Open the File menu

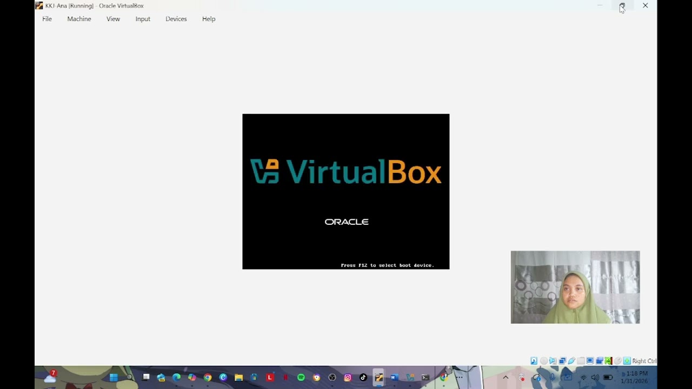coord(47,19)
